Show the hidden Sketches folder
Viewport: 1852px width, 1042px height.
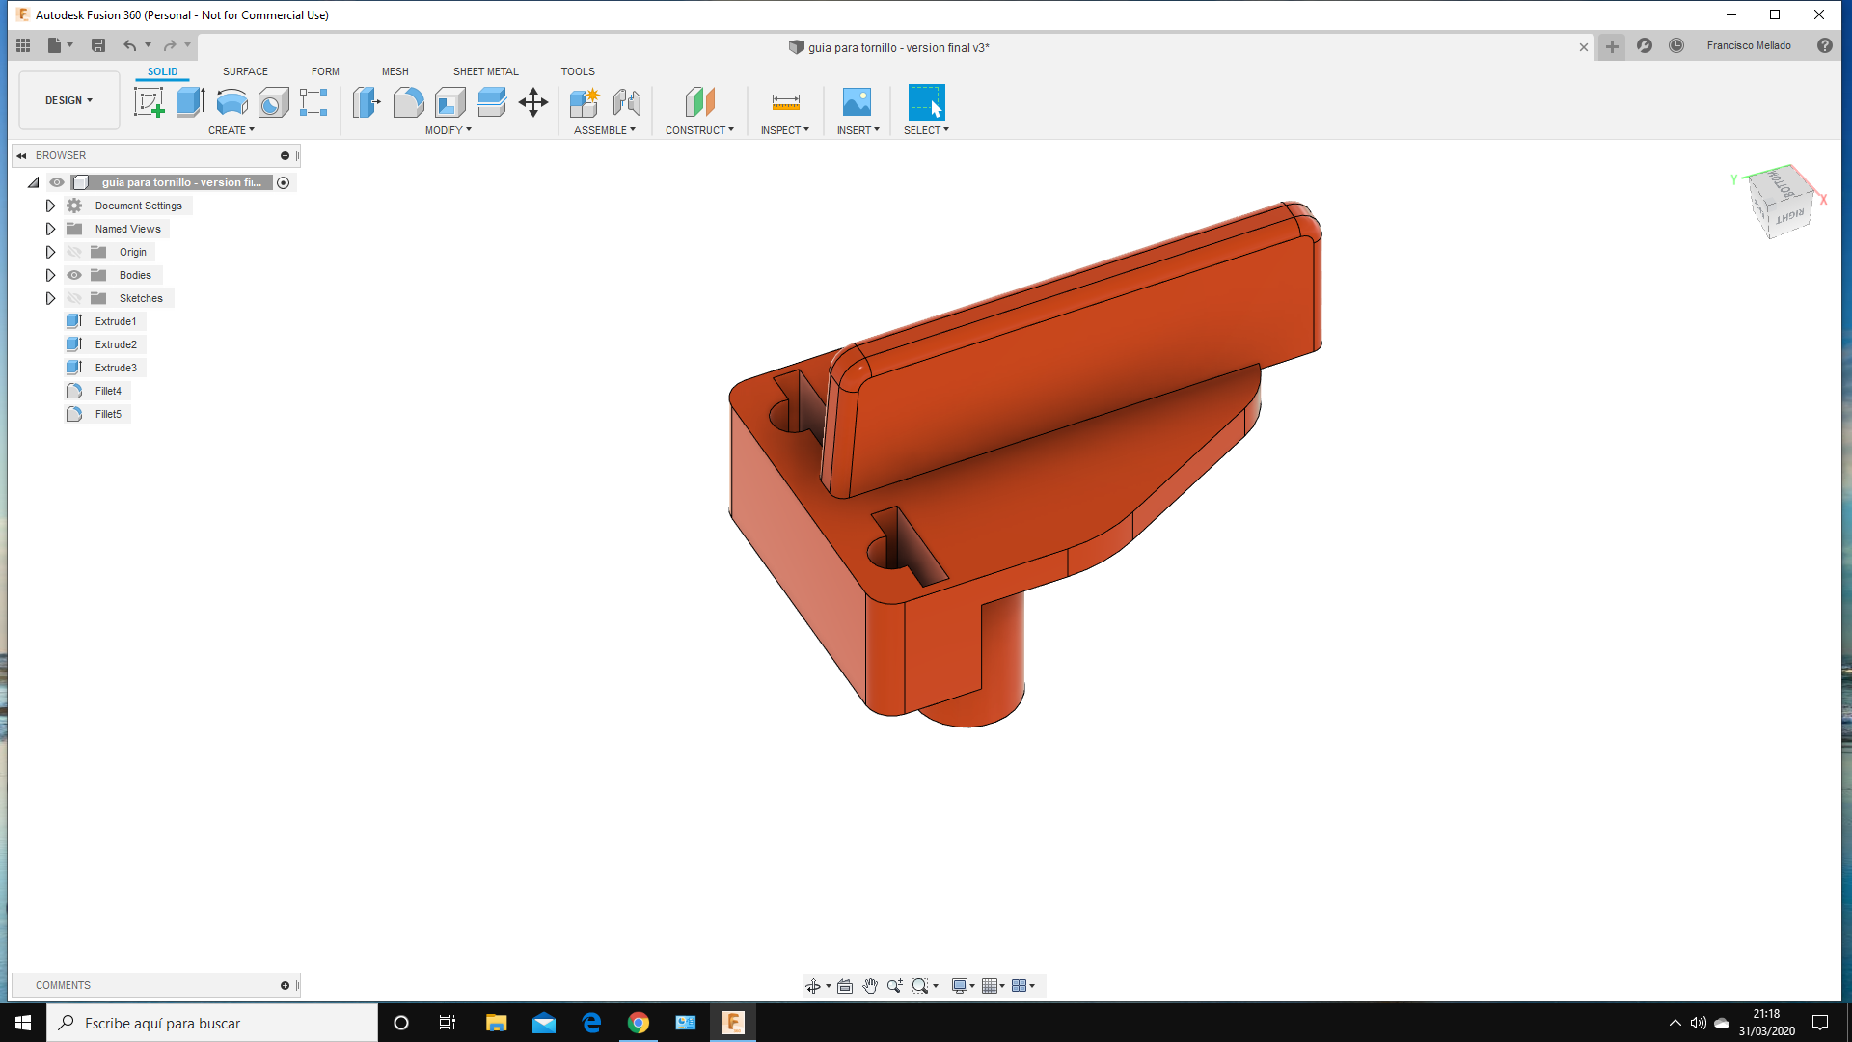(x=74, y=298)
